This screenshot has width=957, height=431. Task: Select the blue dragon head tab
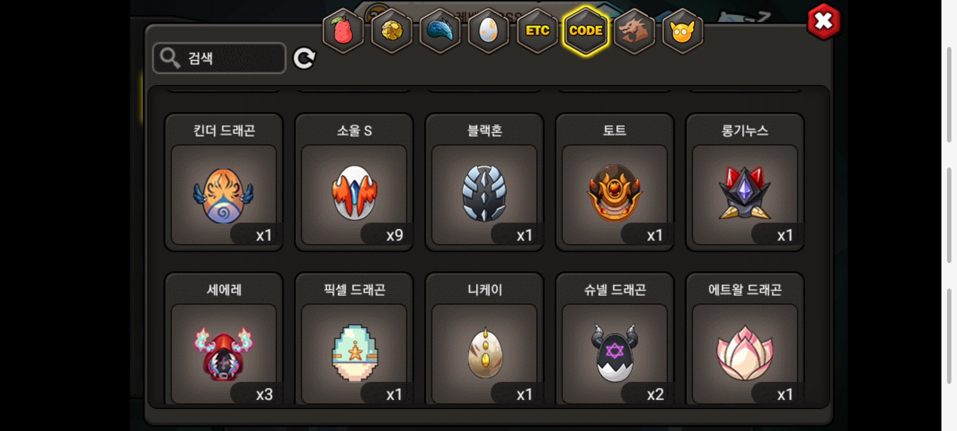440,31
